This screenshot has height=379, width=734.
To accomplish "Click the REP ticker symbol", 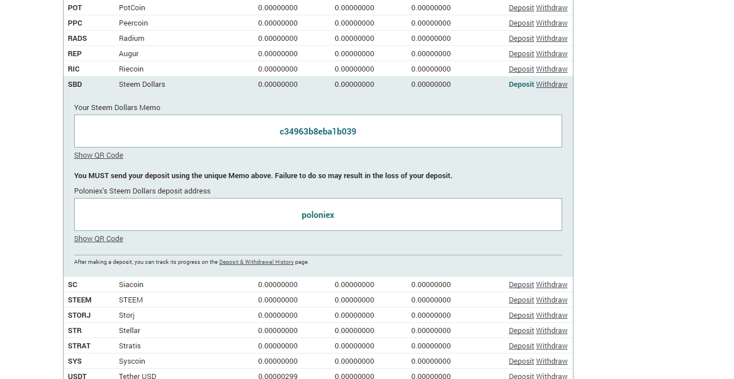I will coord(74,54).
